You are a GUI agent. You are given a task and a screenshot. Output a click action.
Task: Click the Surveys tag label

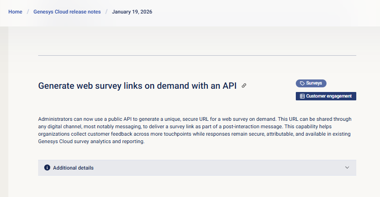[x=314, y=83]
